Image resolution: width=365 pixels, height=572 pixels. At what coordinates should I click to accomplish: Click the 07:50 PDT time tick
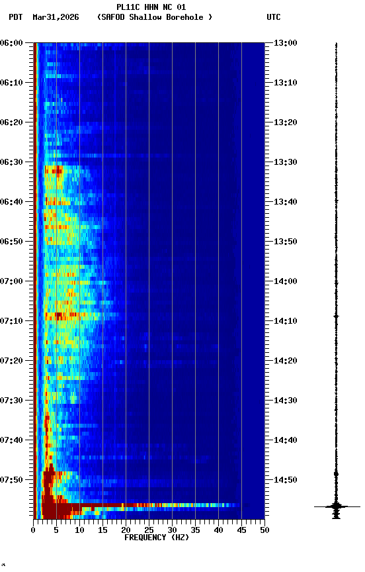point(11,480)
